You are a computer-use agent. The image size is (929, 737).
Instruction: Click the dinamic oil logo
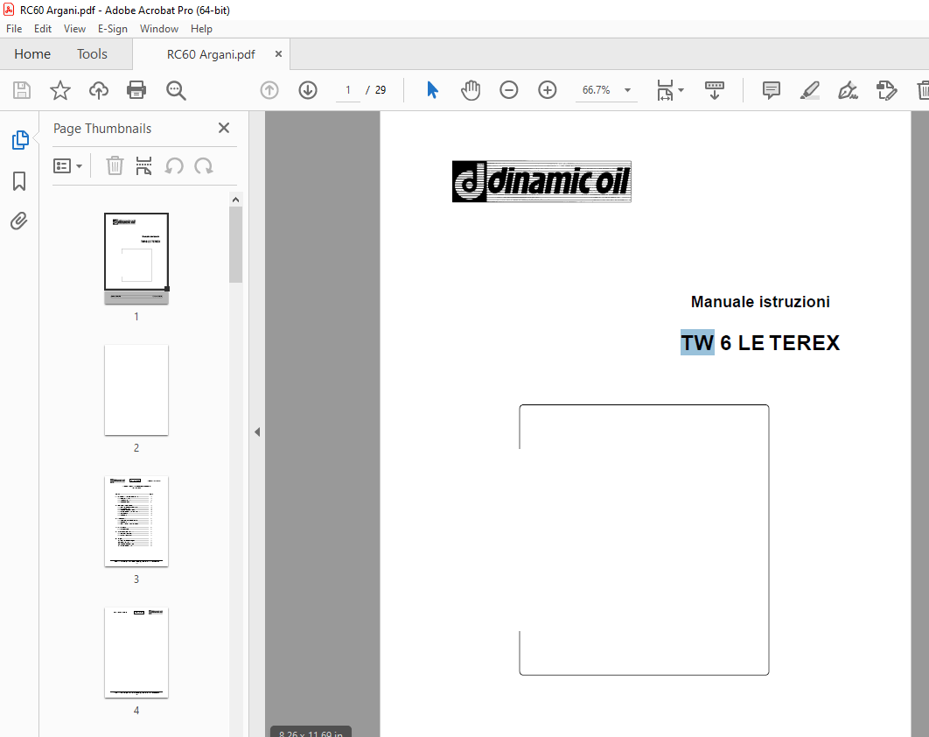[541, 181]
